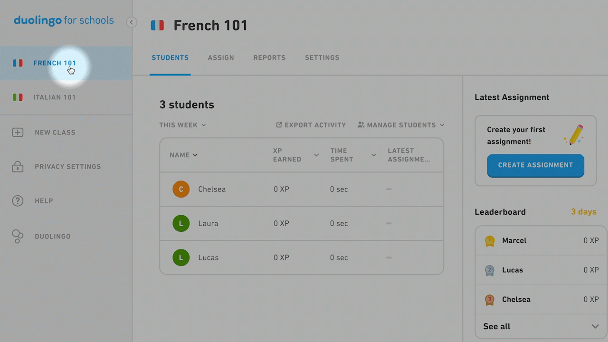Open Lucas's row in the students table

pyautogui.click(x=302, y=257)
